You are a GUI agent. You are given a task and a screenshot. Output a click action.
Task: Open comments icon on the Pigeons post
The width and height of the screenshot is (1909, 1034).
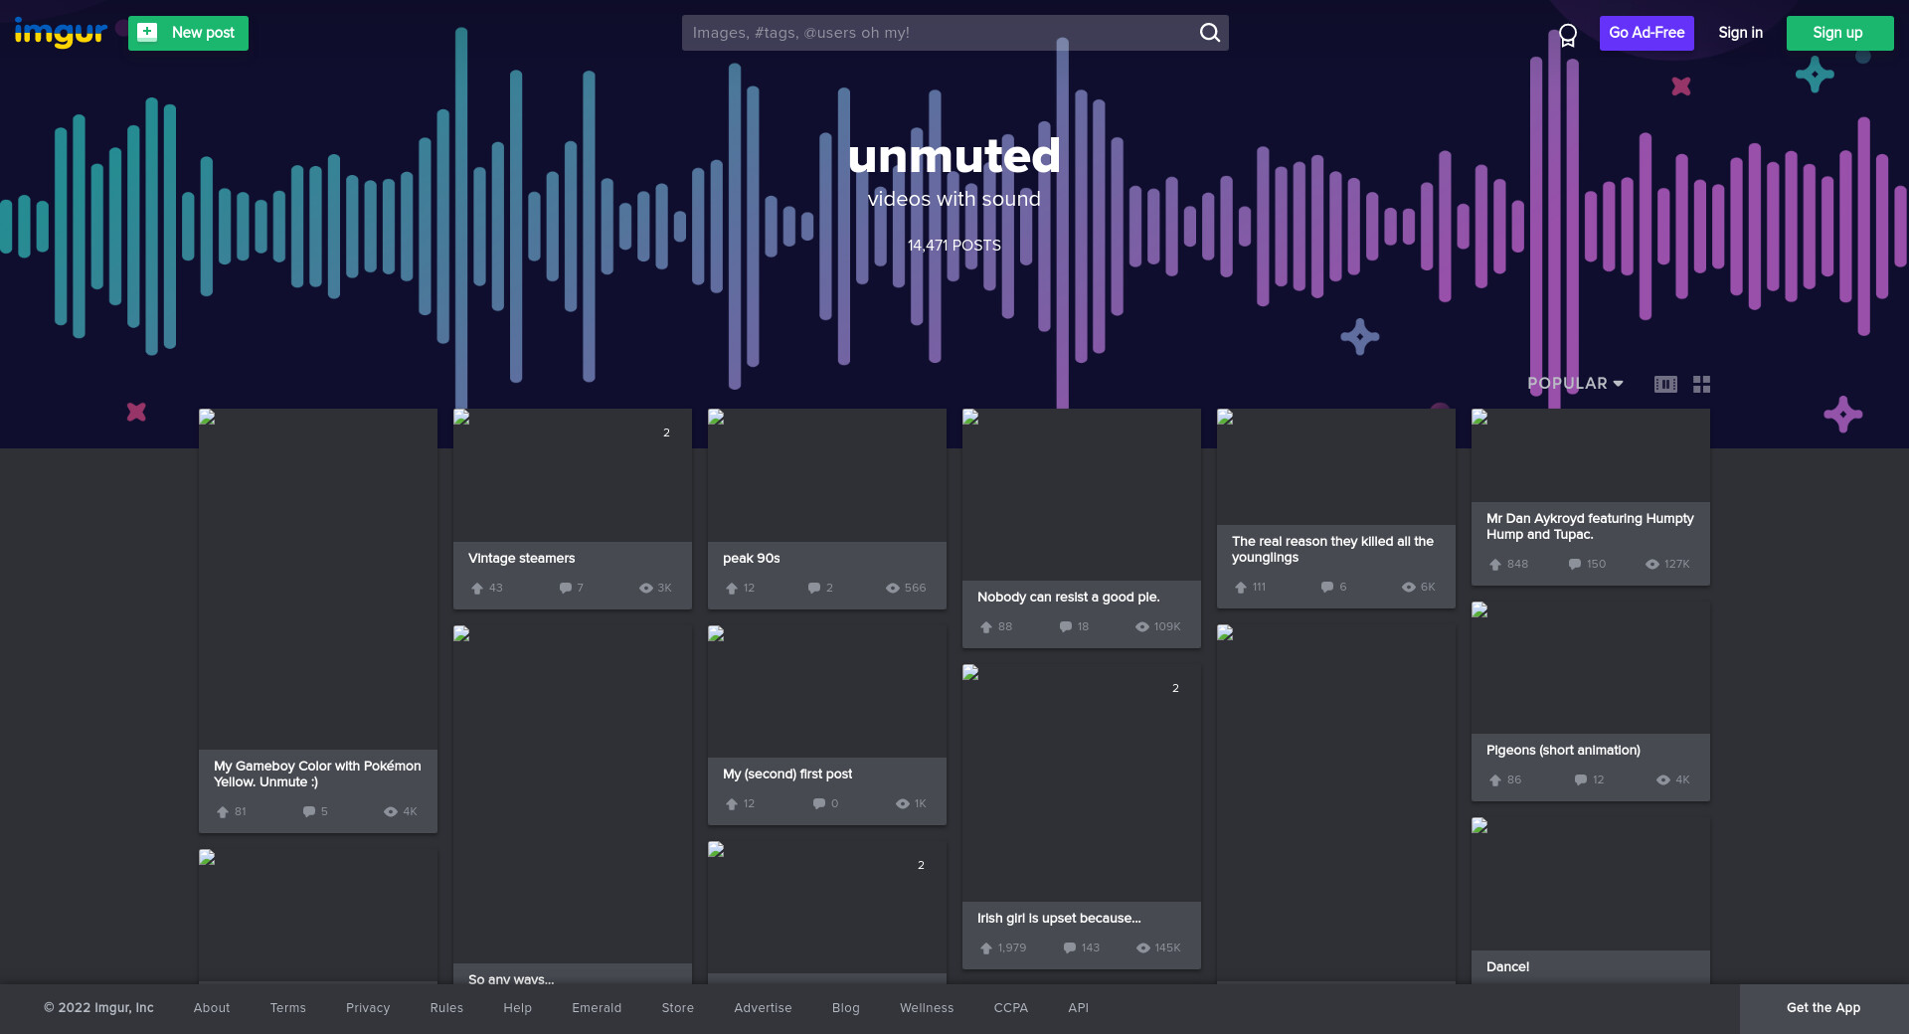coord(1581,779)
